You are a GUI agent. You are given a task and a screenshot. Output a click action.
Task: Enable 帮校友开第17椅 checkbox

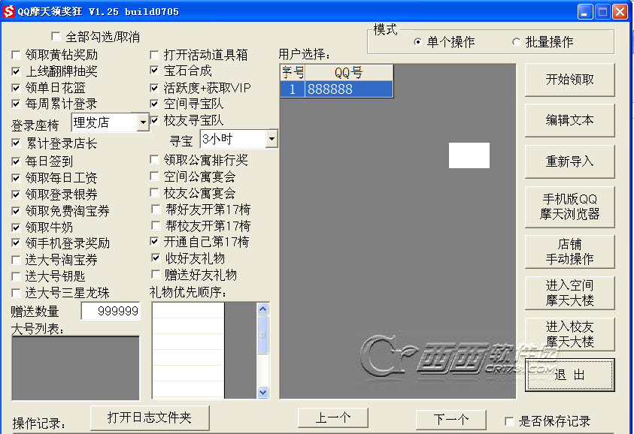pos(156,226)
